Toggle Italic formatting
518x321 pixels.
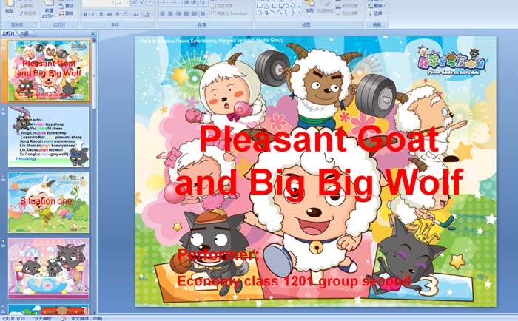(93, 14)
